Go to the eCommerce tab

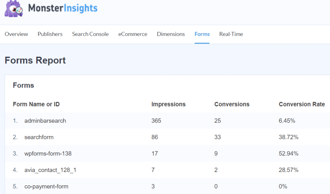pos(133,34)
